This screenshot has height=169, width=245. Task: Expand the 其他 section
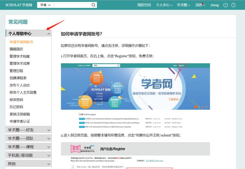point(29,164)
